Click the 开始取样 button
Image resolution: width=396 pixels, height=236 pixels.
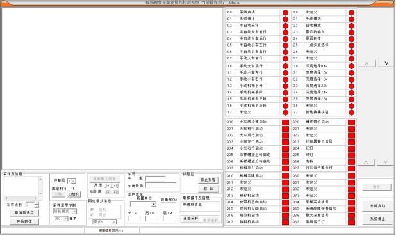pos(24,221)
